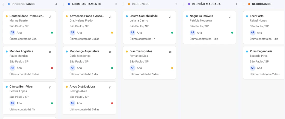Click AR avatar on Alves Distribuidora card
This screenshot has width=285, height=119.
coord(73,103)
